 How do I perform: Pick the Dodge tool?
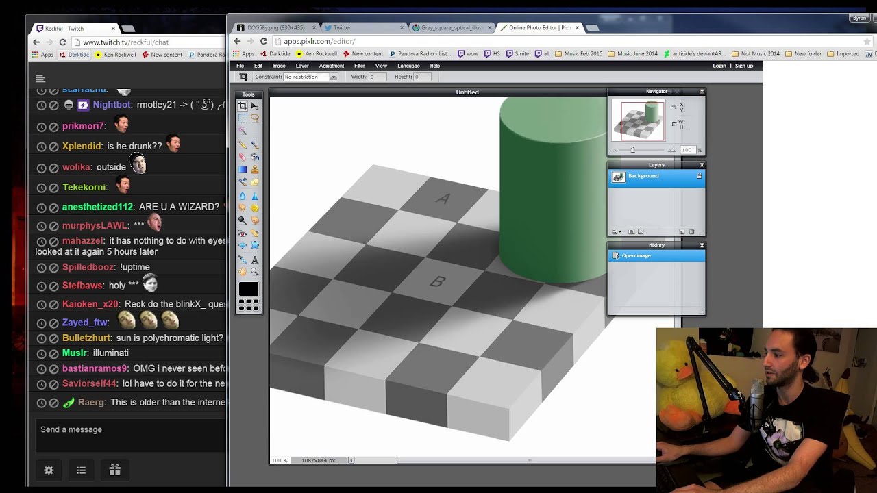[243, 220]
